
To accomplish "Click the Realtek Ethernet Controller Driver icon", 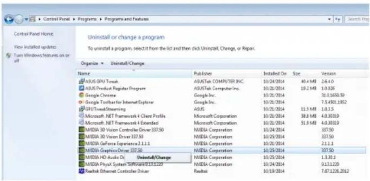I will 81,171.
